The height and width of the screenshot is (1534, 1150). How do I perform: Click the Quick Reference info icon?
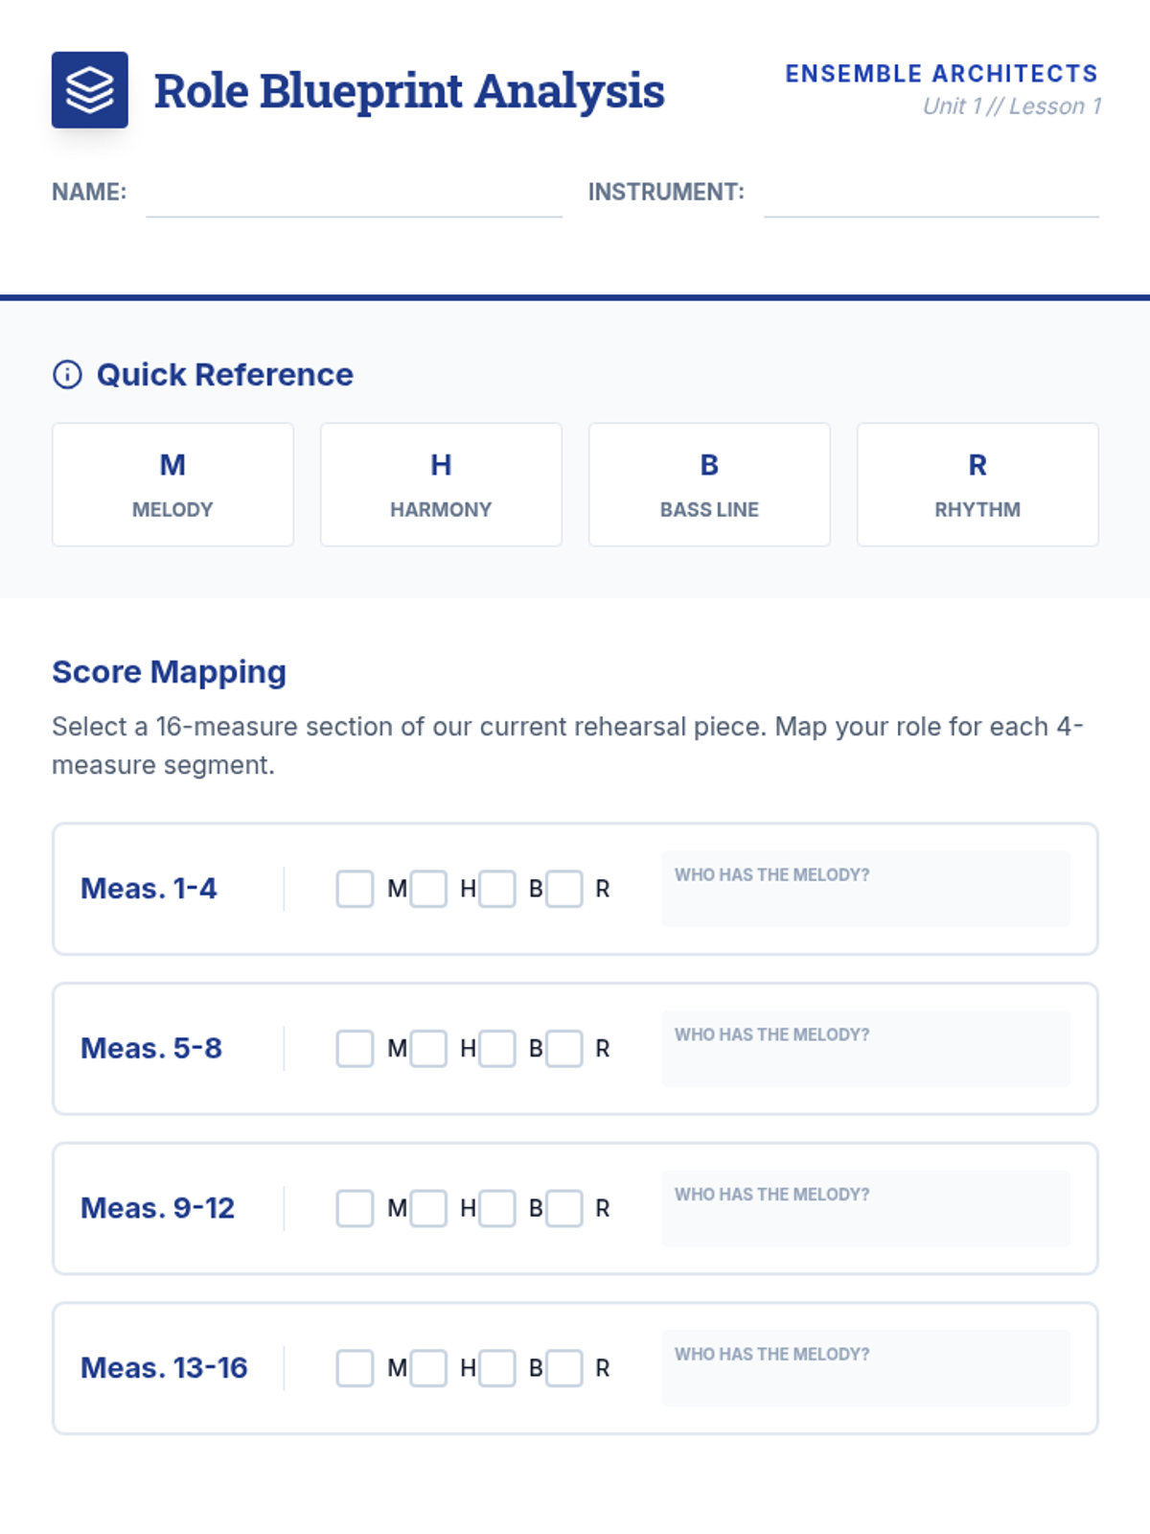[67, 374]
